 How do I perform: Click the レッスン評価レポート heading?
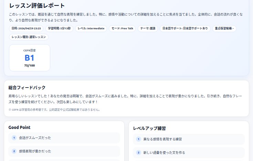37,6
